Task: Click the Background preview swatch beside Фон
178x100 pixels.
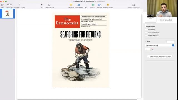Action: point(170,42)
